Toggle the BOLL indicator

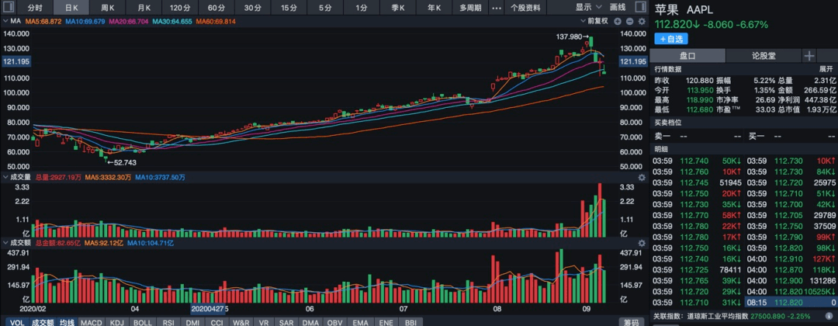coord(143,321)
